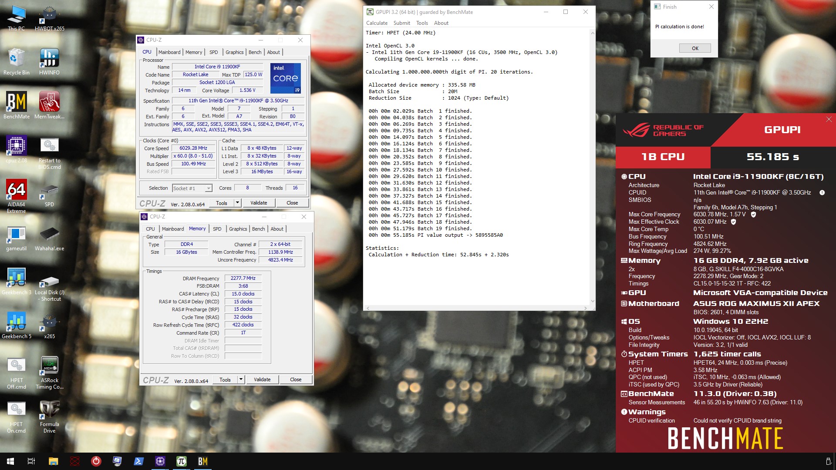Open the x265 desktop shortcut
836x470 pixels.
(x=49, y=326)
